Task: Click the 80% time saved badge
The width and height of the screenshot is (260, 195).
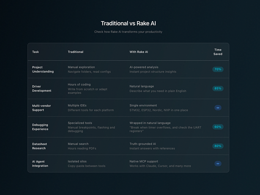Action: pos(218,146)
